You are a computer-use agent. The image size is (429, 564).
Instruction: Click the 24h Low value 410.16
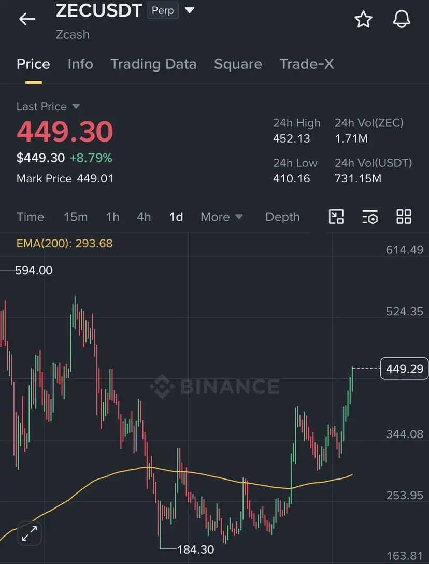(291, 178)
